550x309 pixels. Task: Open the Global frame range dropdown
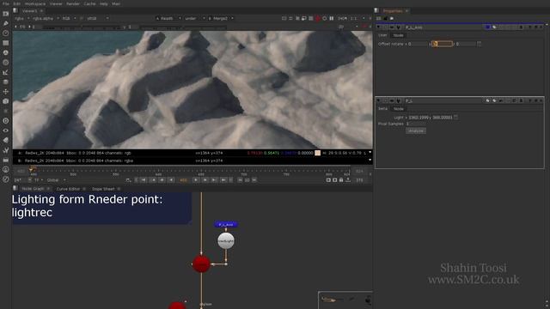(x=56, y=180)
